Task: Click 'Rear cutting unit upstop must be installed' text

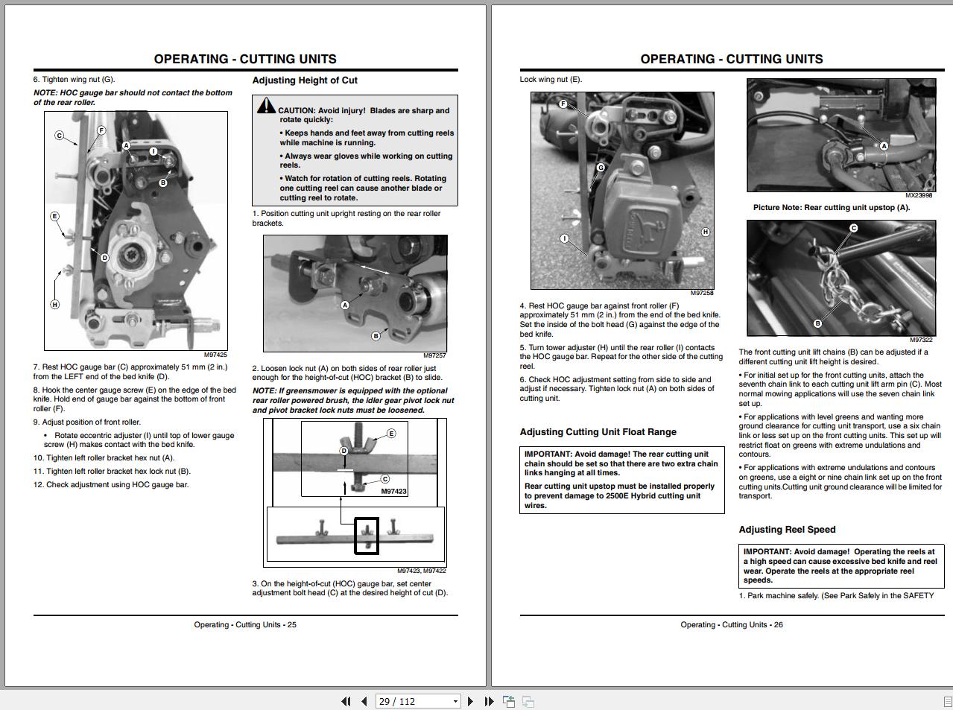Action: click(x=619, y=495)
